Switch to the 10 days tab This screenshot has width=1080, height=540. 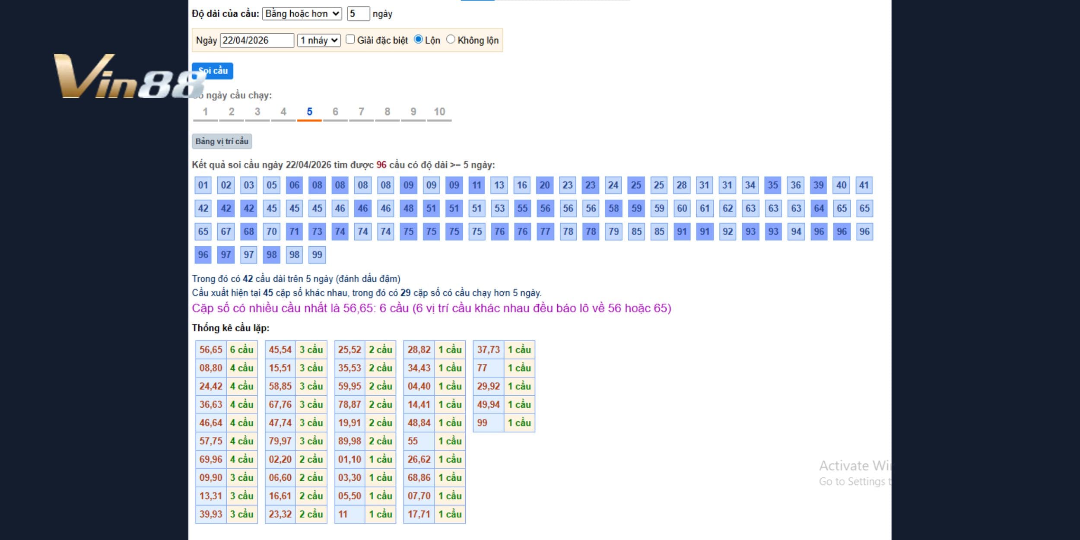tap(439, 112)
